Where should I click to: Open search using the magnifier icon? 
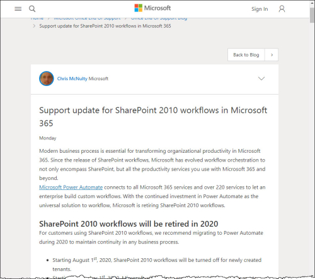click(x=32, y=9)
